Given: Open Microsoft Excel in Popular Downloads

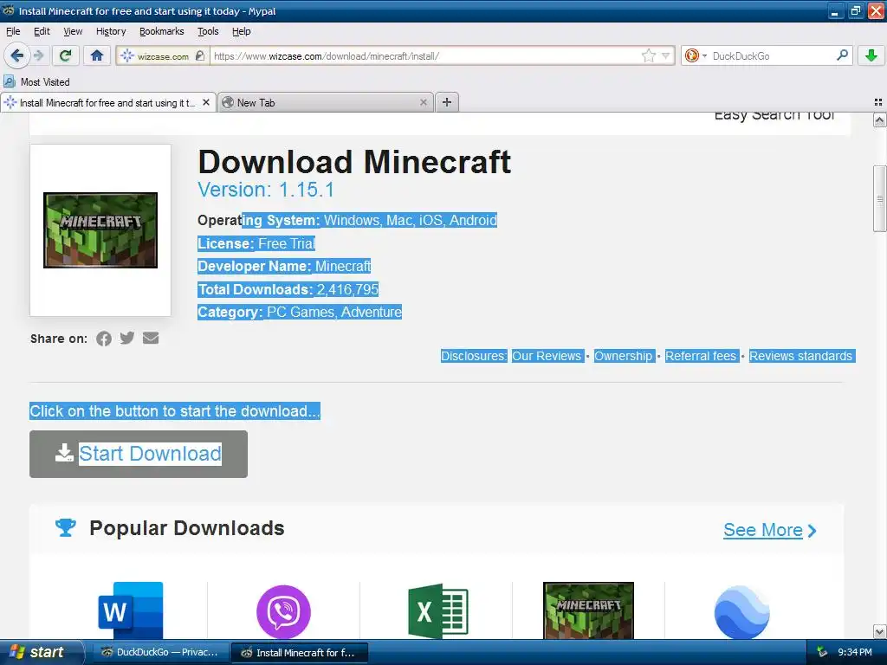Looking at the screenshot, I should 438,610.
